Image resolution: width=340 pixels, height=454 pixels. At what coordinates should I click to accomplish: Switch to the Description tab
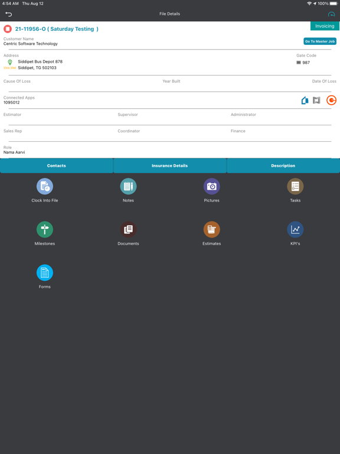tap(283, 166)
